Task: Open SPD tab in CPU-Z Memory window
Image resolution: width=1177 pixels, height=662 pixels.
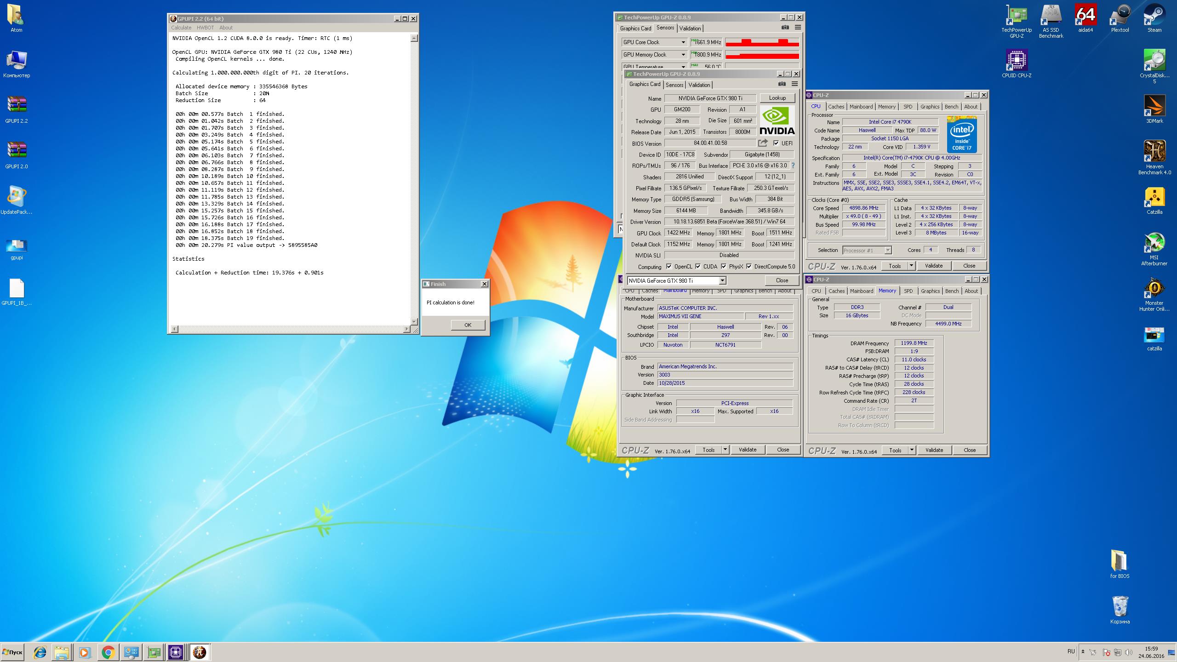Action: [908, 291]
